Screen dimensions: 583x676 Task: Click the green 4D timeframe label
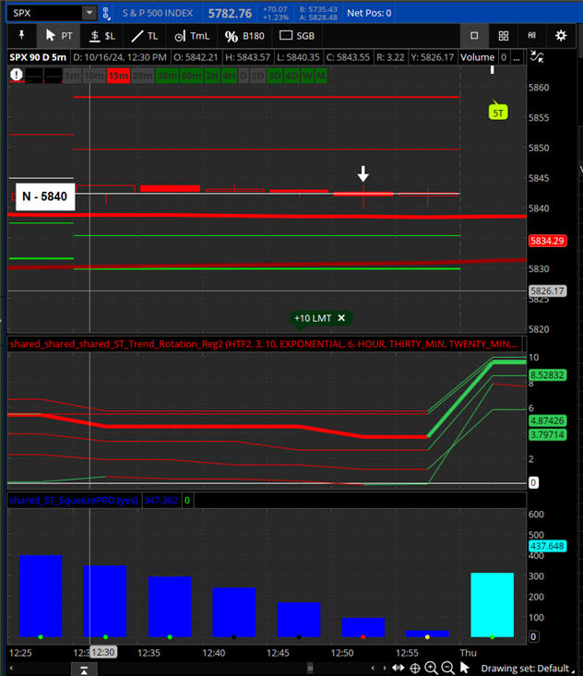coord(291,76)
